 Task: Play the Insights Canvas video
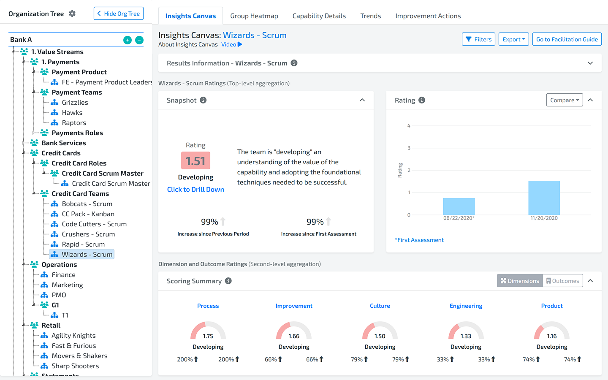pyautogui.click(x=231, y=44)
